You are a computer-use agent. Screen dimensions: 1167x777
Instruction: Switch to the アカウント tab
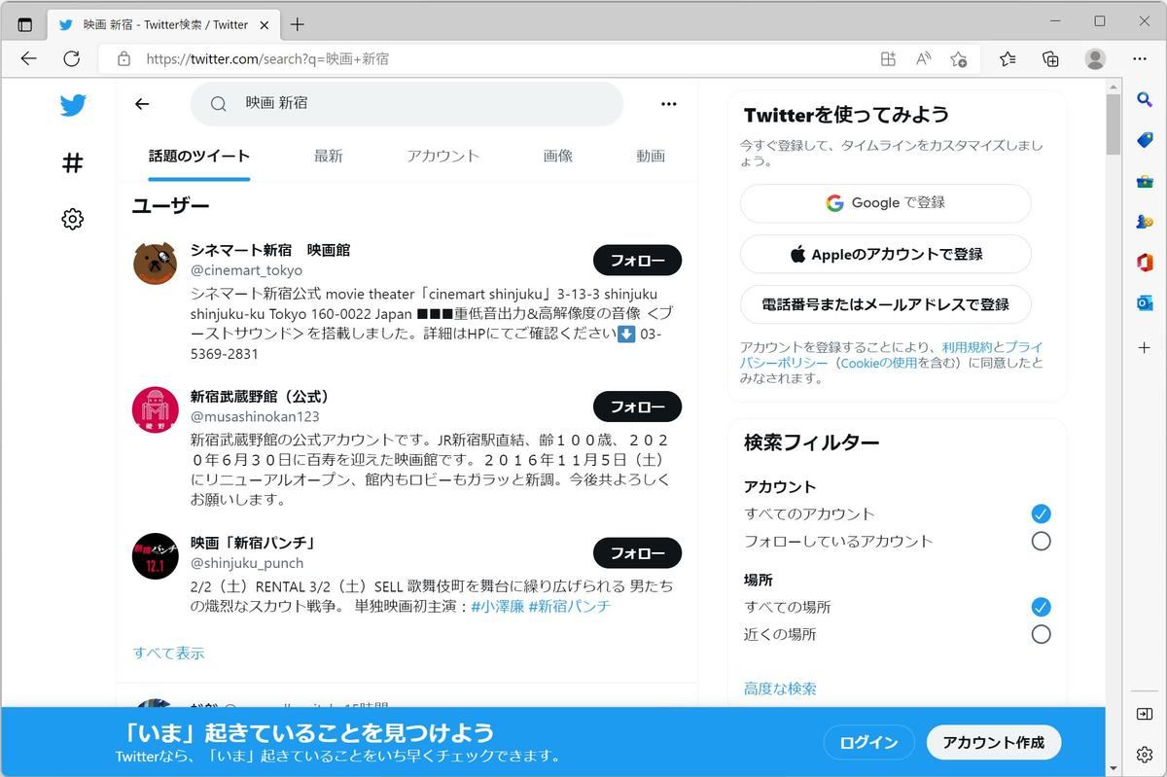[443, 156]
